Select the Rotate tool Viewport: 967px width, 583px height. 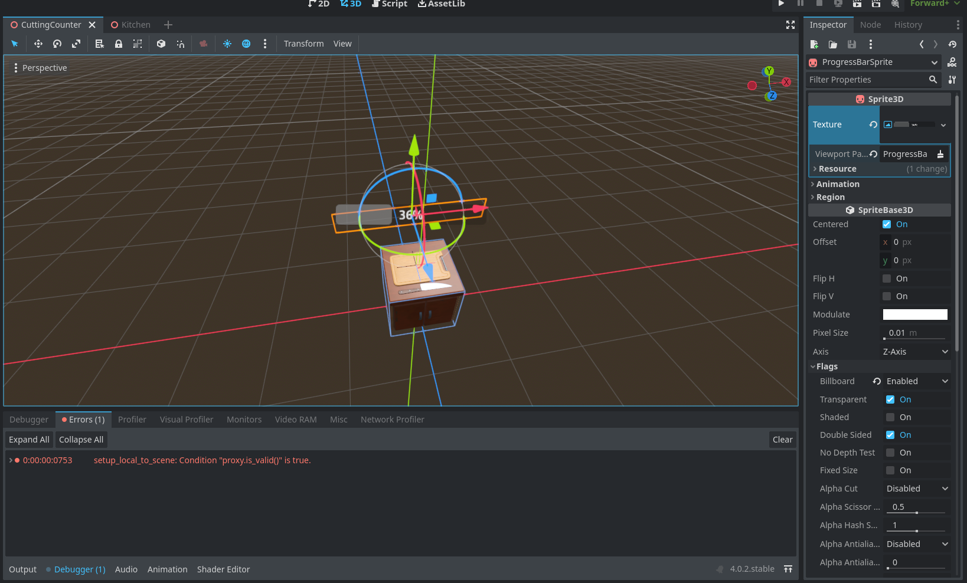click(57, 44)
